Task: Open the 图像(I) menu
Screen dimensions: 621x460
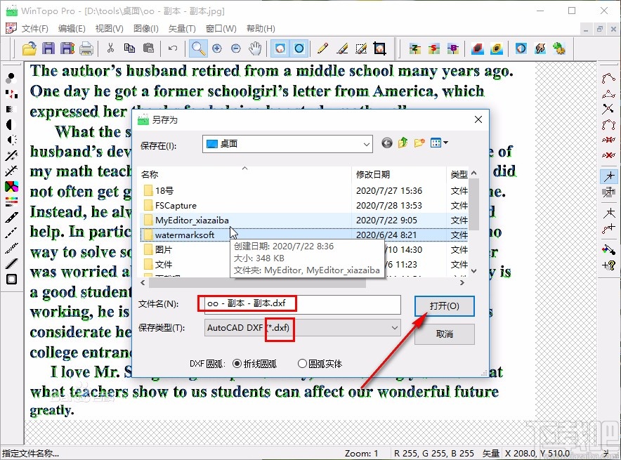Action: [145, 29]
